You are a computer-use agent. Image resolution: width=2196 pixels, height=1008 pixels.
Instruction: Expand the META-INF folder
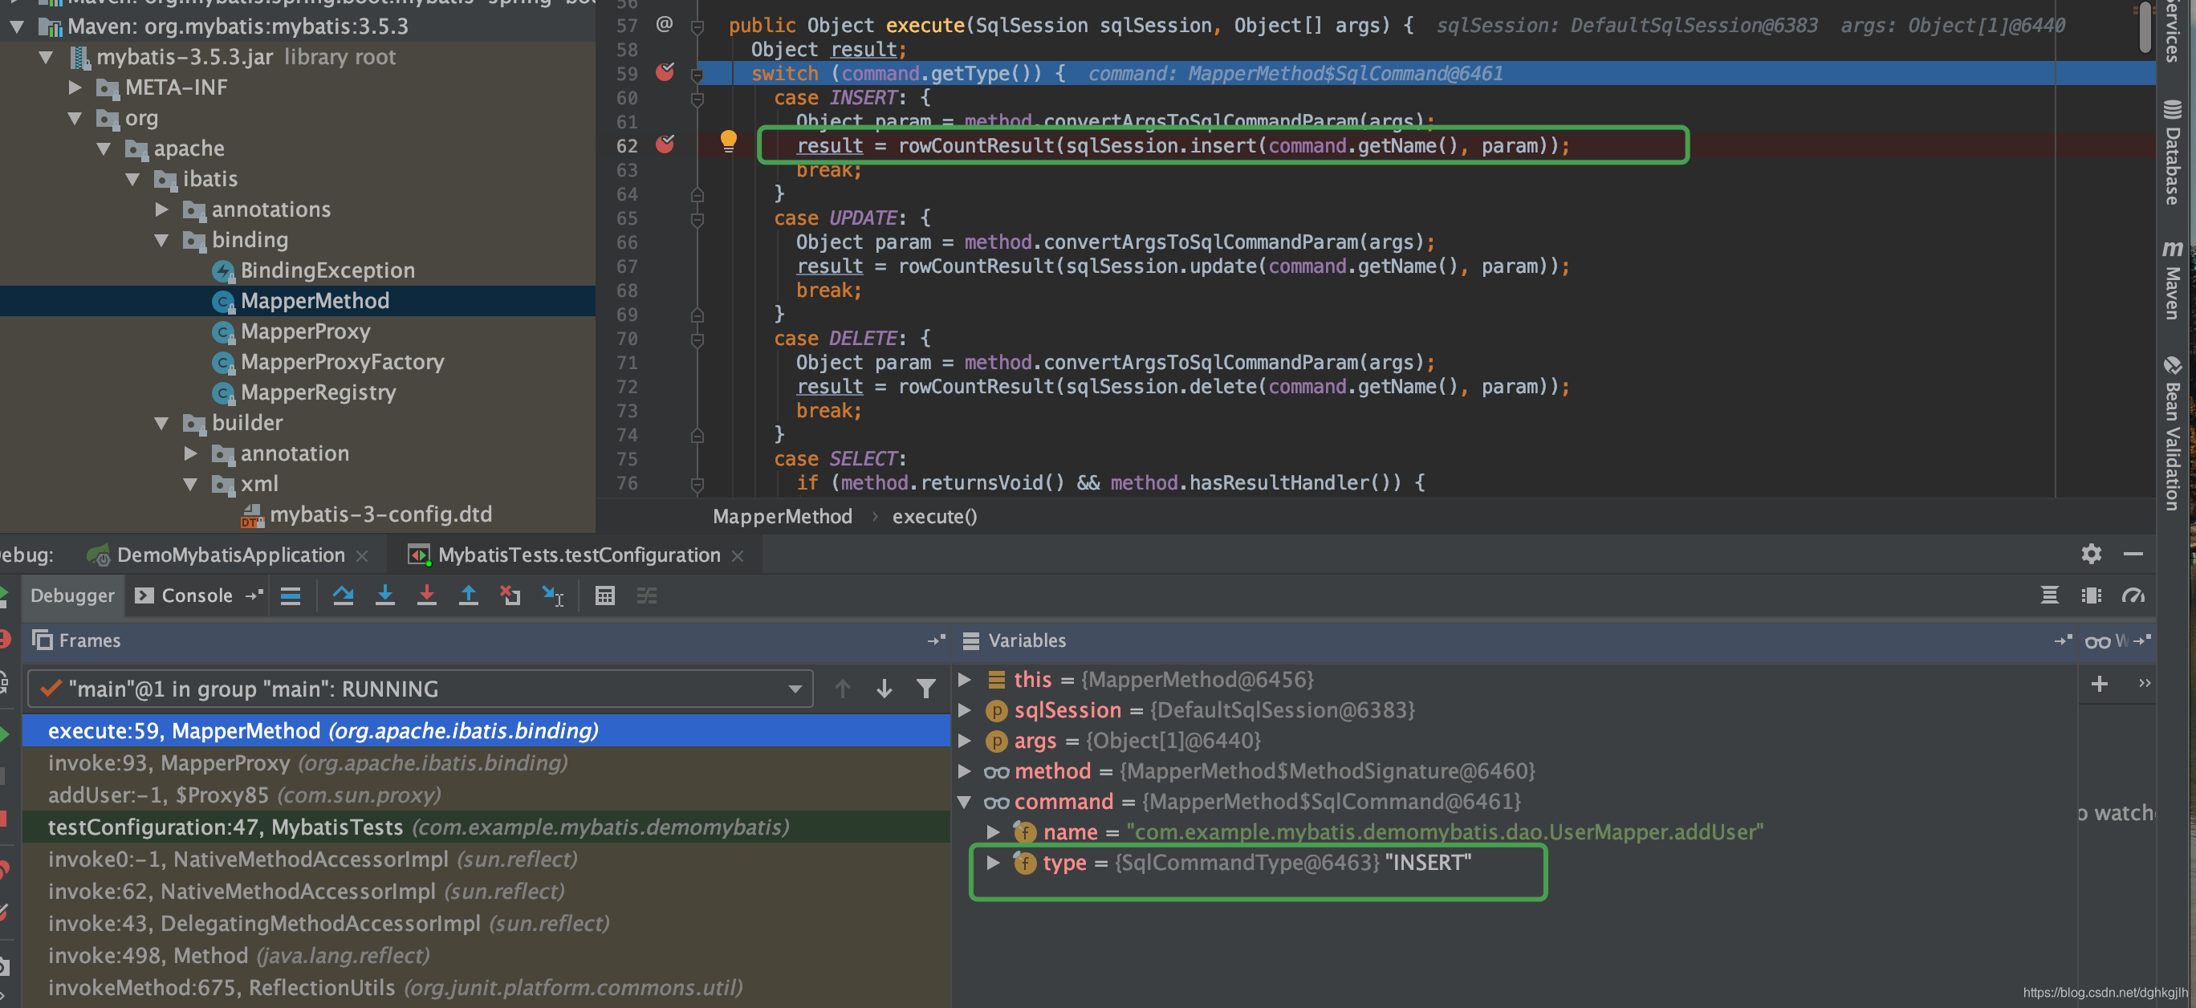pos(75,87)
